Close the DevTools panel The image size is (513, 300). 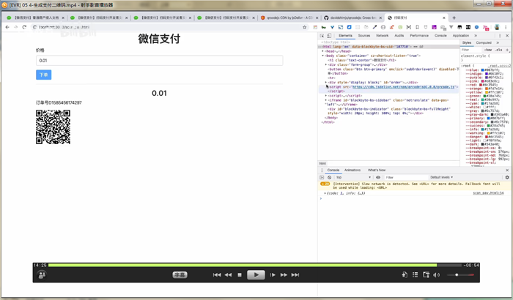[507, 35]
